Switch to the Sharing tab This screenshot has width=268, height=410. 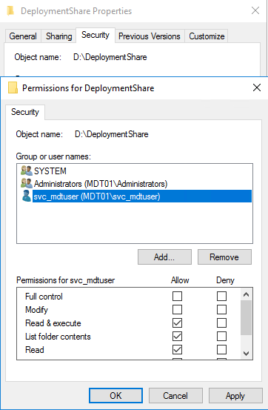(x=58, y=36)
